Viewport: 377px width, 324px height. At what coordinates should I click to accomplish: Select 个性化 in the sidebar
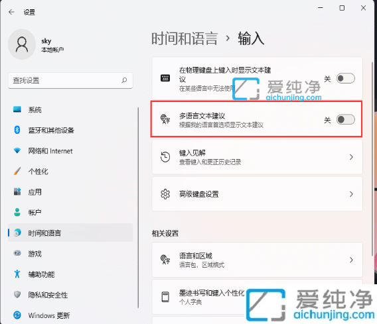click(70, 172)
